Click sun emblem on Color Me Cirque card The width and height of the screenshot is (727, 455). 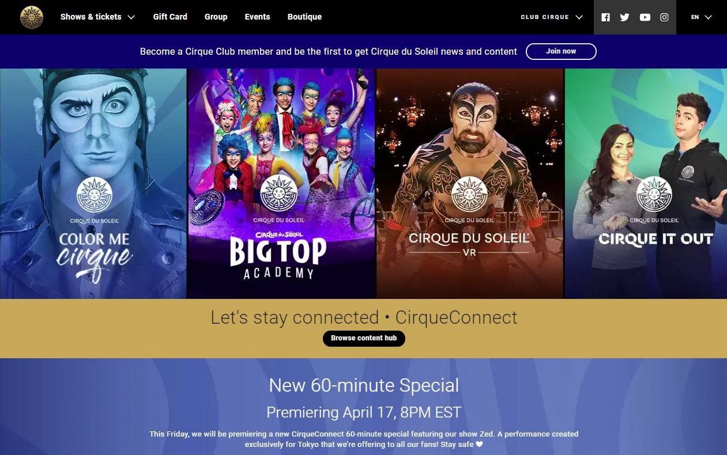click(95, 195)
